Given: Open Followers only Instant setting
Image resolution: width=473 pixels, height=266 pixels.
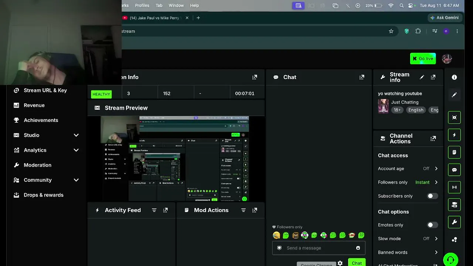Looking at the screenshot, I should tap(408, 182).
